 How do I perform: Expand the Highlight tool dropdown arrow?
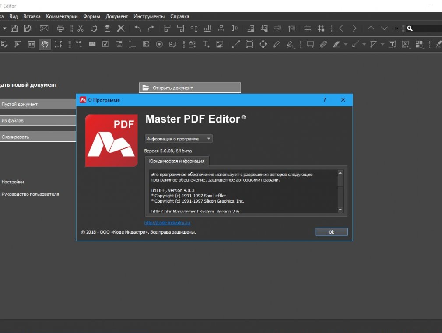click(346, 44)
